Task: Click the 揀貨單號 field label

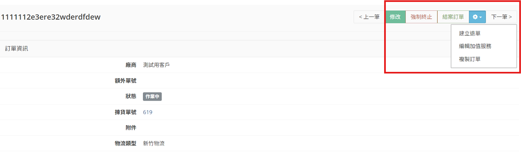Action: [x=125, y=112]
